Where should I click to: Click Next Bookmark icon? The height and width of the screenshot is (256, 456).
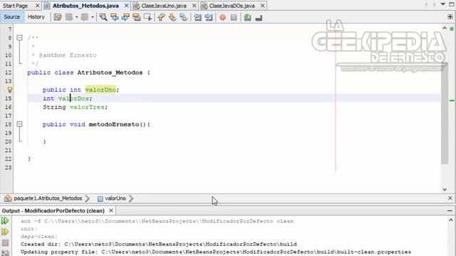pos(172,17)
